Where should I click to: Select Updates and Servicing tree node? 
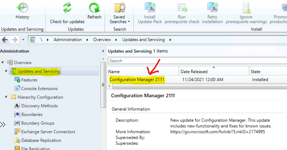click(x=39, y=71)
